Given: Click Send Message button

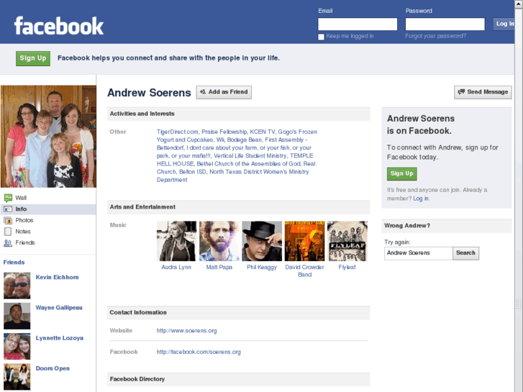Looking at the screenshot, I should coord(483,92).
